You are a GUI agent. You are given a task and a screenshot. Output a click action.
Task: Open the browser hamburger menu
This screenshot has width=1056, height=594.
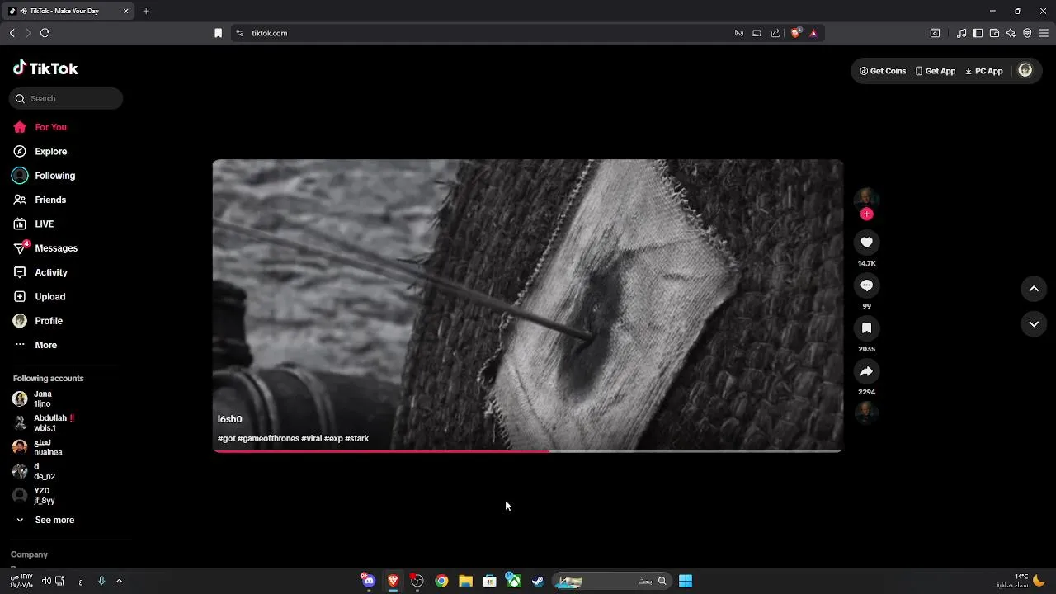click(x=1044, y=33)
